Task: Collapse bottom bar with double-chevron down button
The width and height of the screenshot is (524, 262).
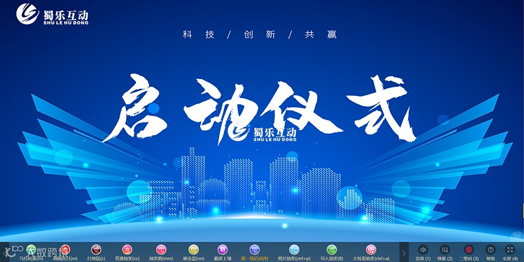Action: 516,237
